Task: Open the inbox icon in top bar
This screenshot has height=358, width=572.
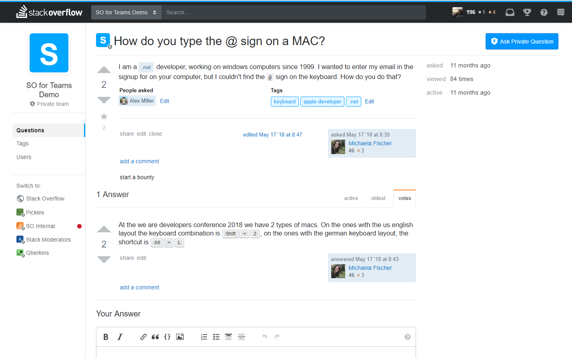Action: pyautogui.click(x=510, y=12)
